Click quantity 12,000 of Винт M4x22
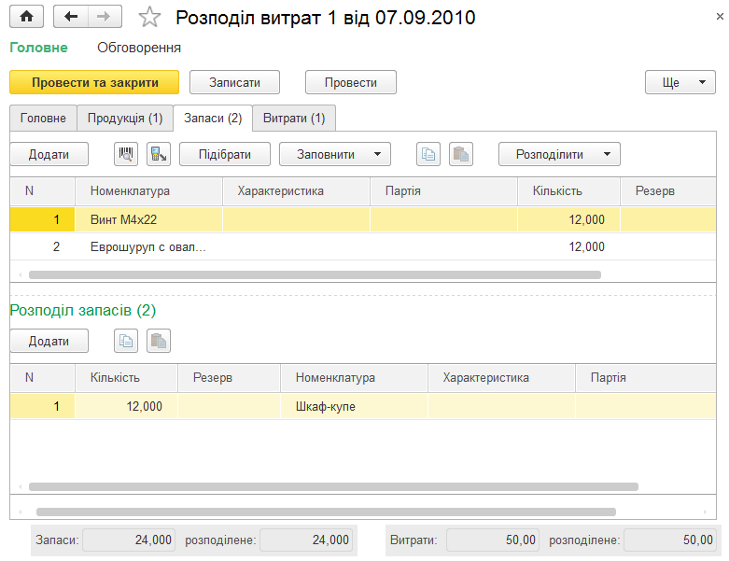Screen dimensions: 729x561 [x=568, y=219]
